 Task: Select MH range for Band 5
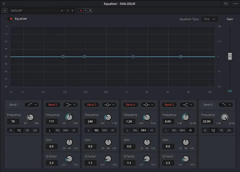coord(182,130)
